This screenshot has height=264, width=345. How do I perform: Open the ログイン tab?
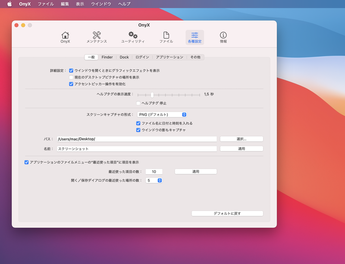click(143, 57)
